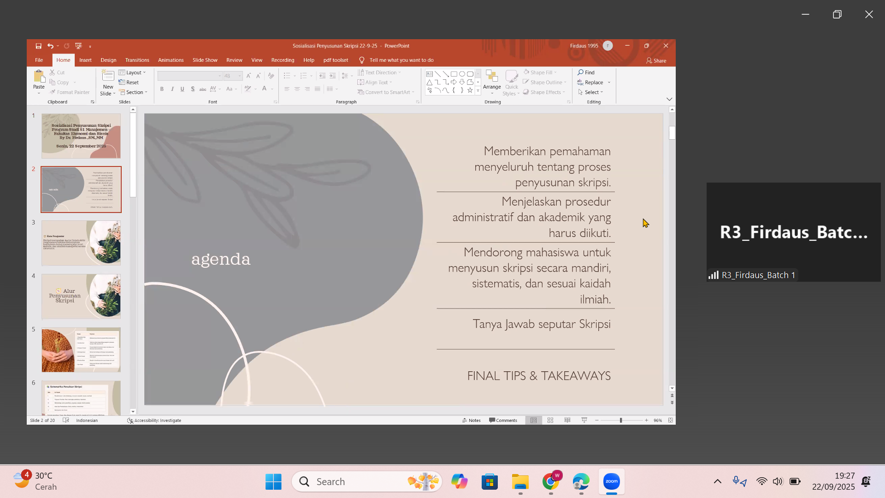Toggle the Notes pane

pos(471,420)
